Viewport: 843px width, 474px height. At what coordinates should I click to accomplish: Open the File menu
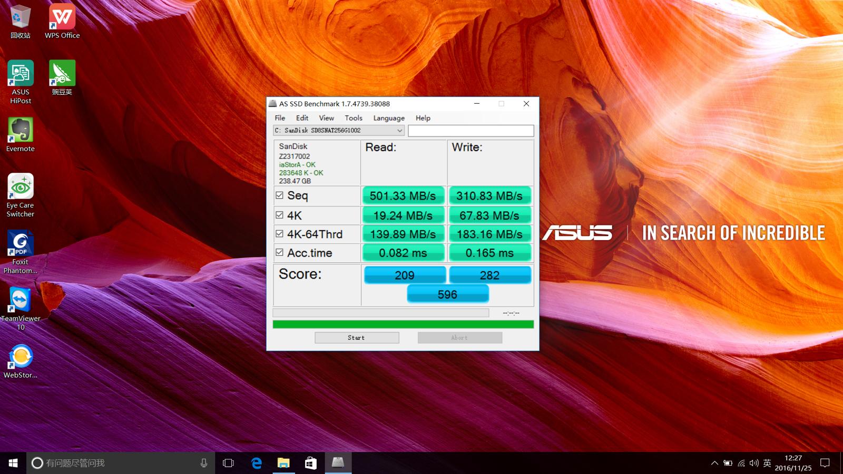pos(280,118)
